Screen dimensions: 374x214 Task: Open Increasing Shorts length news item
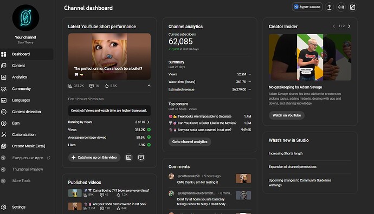coord(286,153)
